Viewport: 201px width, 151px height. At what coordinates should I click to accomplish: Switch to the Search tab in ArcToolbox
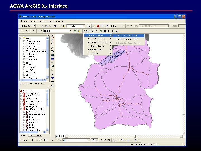pyautogui.click(x=39, y=135)
